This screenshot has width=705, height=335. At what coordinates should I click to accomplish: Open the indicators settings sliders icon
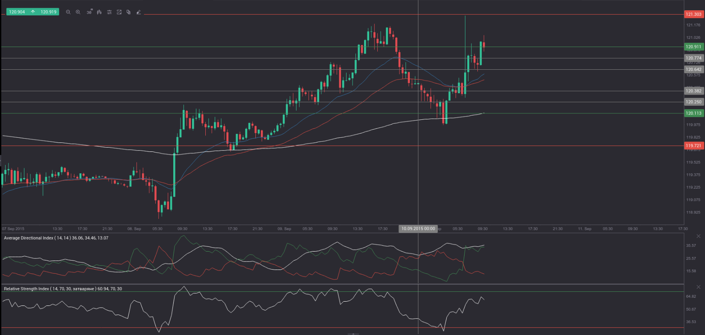[110, 12]
